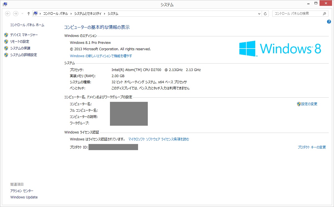The height and width of the screenshot is (207, 334).
Task: Open リモートの設定
Action: (x=19, y=42)
